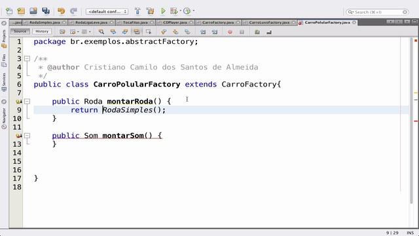
Task: Click the hint bulb on the montarRoda line
Action: [x=18, y=102]
